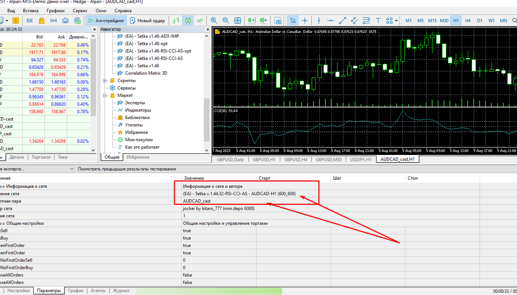Image resolution: width=517 pixels, height=295 pixels.
Task: Draw a trendline with the line tool
Action: tap(343, 20)
